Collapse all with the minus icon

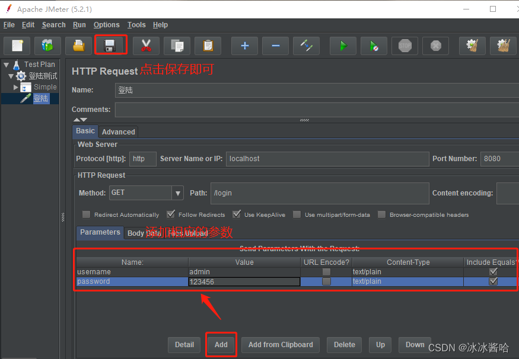tap(275, 46)
